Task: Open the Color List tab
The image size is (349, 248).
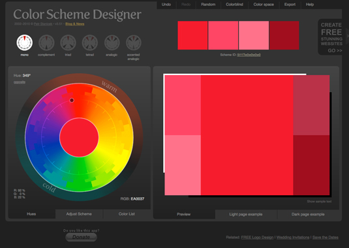Action: tap(127, 214)
